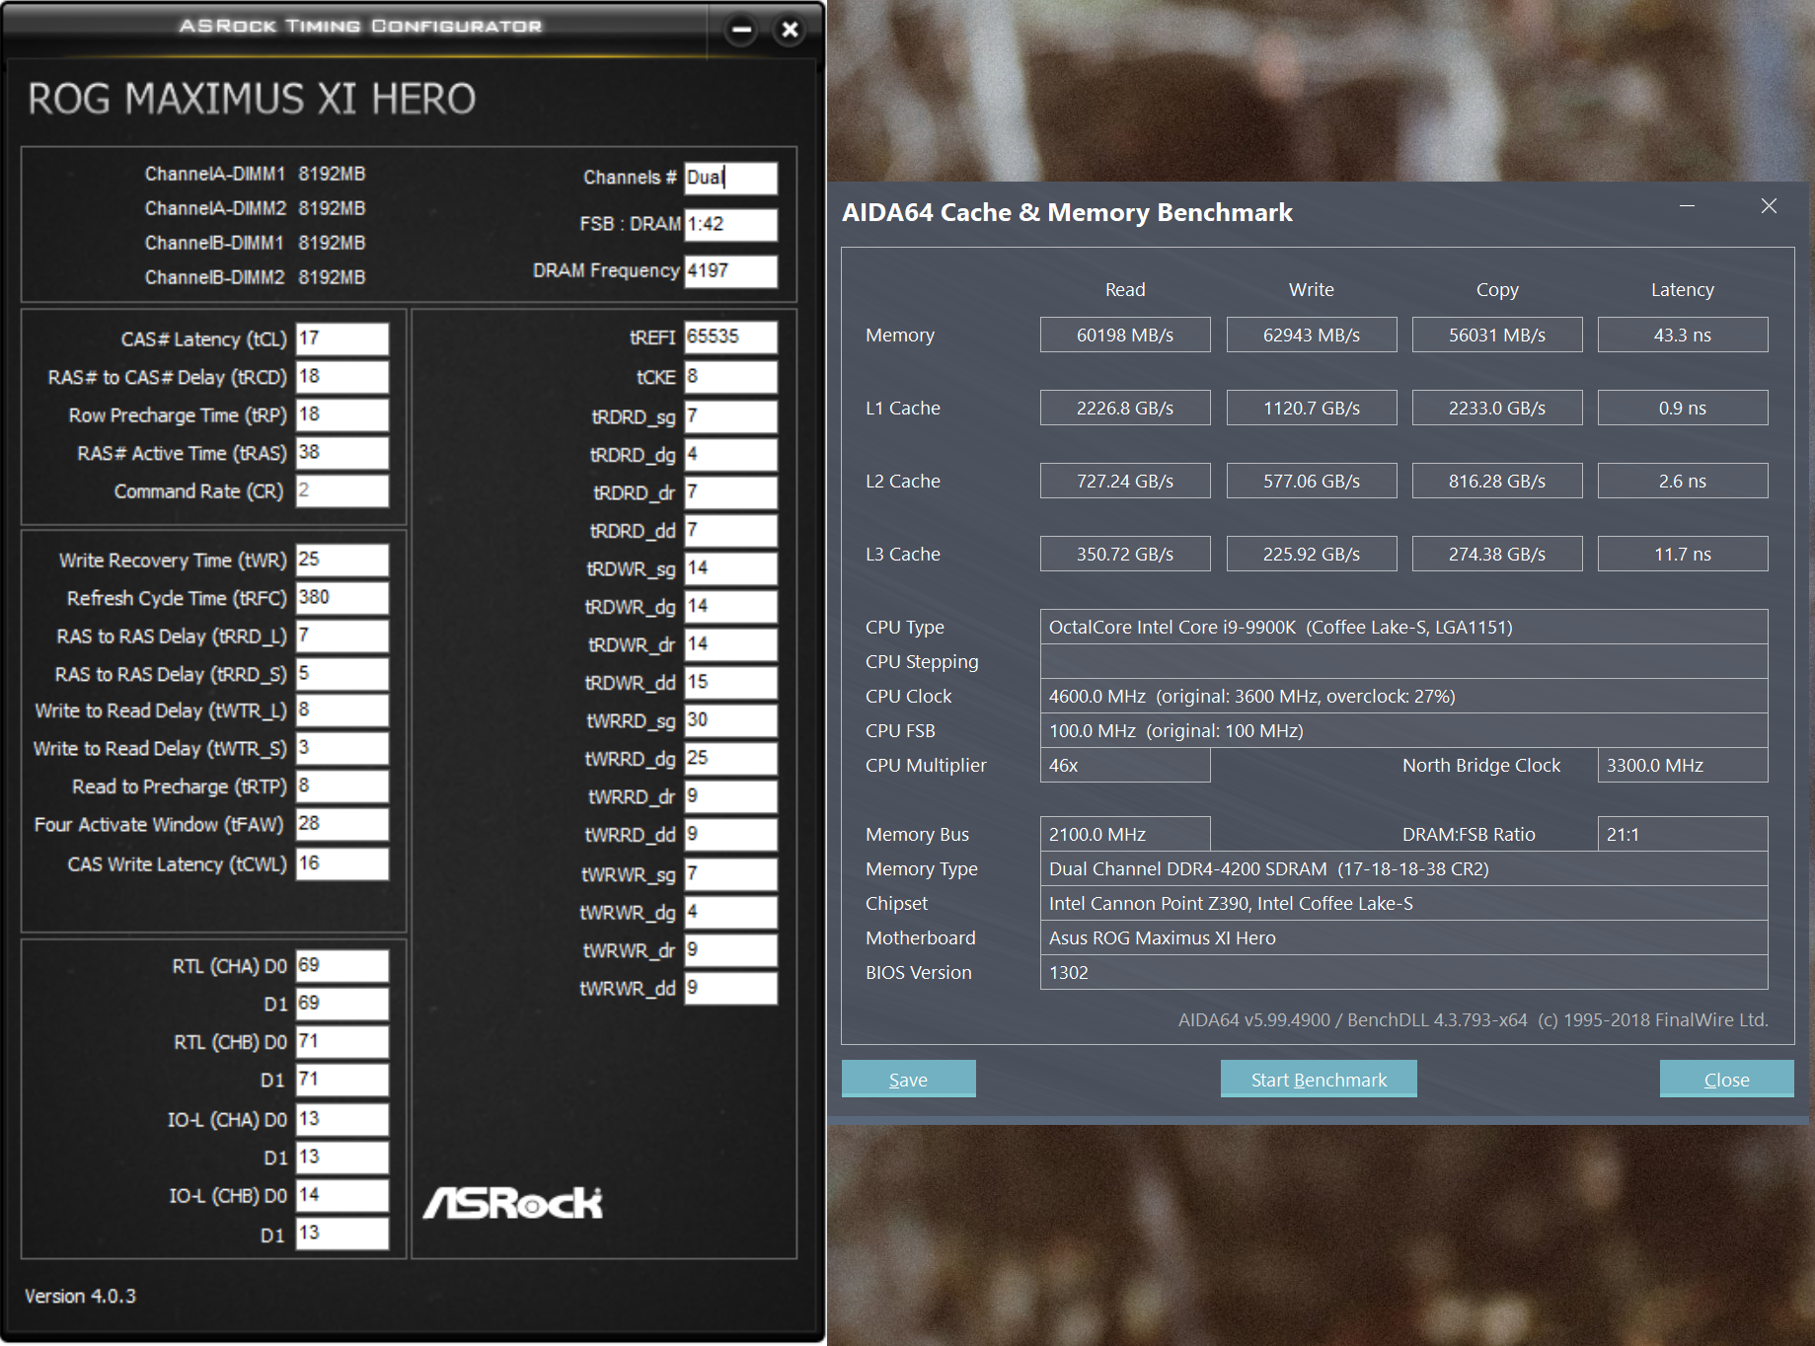Select the L3 Cache Latency value 11.7 ns

[x=1683, y=554]
